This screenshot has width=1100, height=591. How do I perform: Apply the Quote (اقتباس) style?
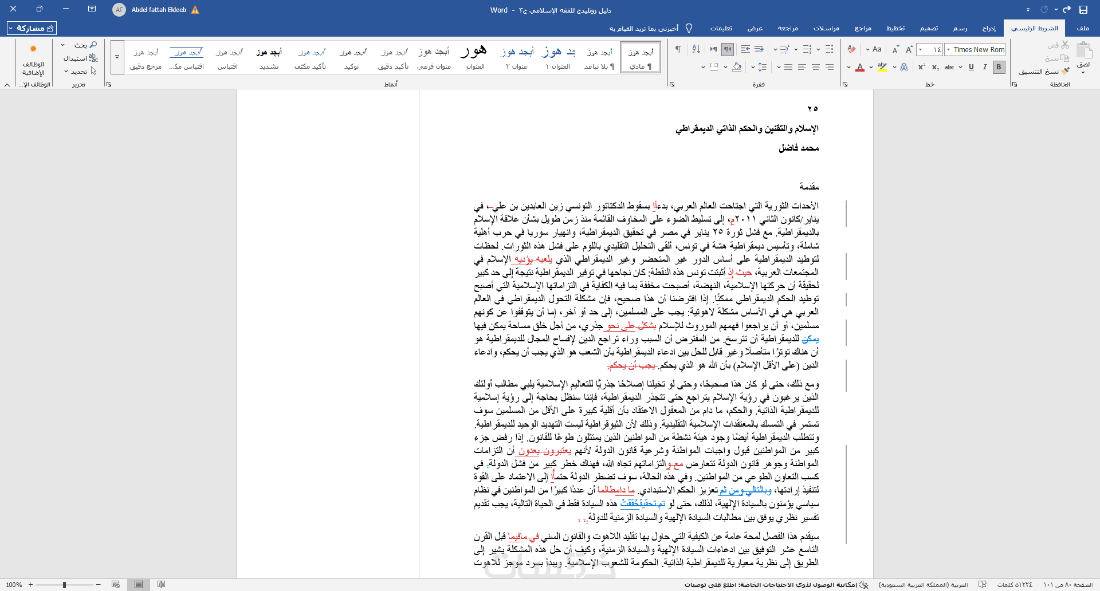pos(227,57)
